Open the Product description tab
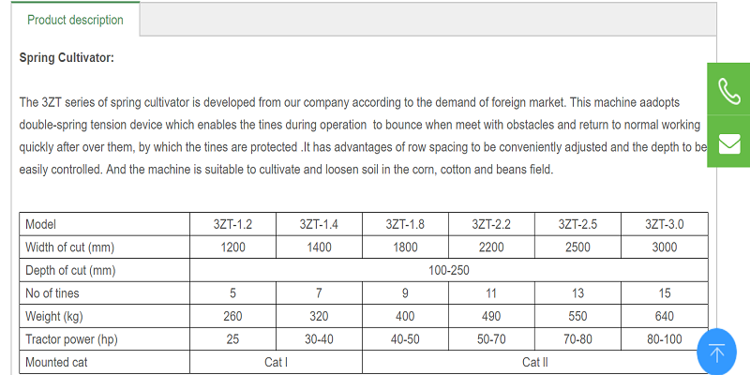 (75, 20)
